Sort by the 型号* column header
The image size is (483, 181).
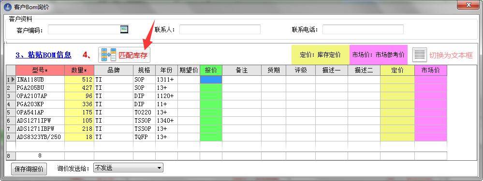(x=40, y=70)
